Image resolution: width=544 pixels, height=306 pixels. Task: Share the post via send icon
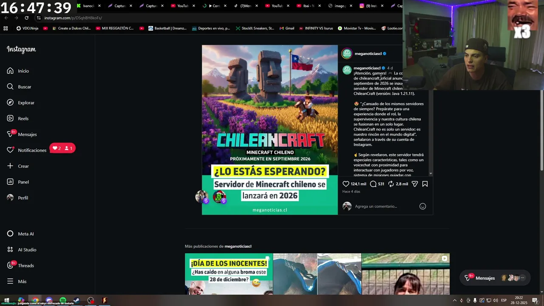tap(415, 184)
